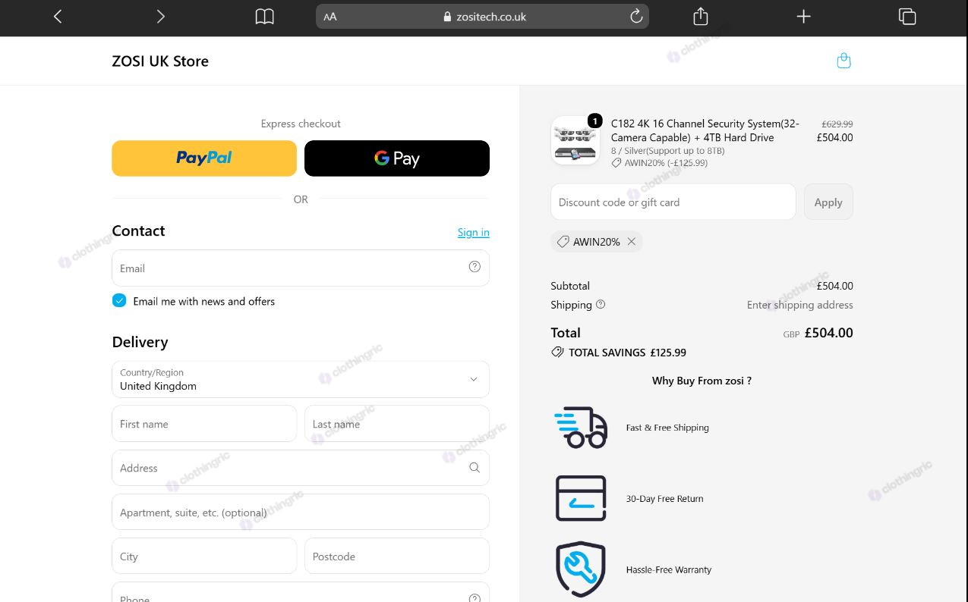Expand the Country/Region dropdown
The height and width of the screenshot is (602, 968).
click(301, 379)
